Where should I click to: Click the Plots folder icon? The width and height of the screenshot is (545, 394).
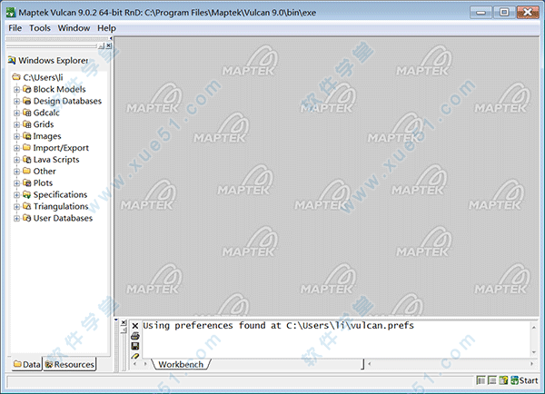(x=26, y=182)
